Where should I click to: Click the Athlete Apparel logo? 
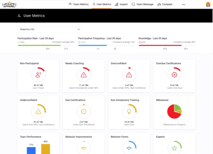pyautogui.click(x=9, y=4)
